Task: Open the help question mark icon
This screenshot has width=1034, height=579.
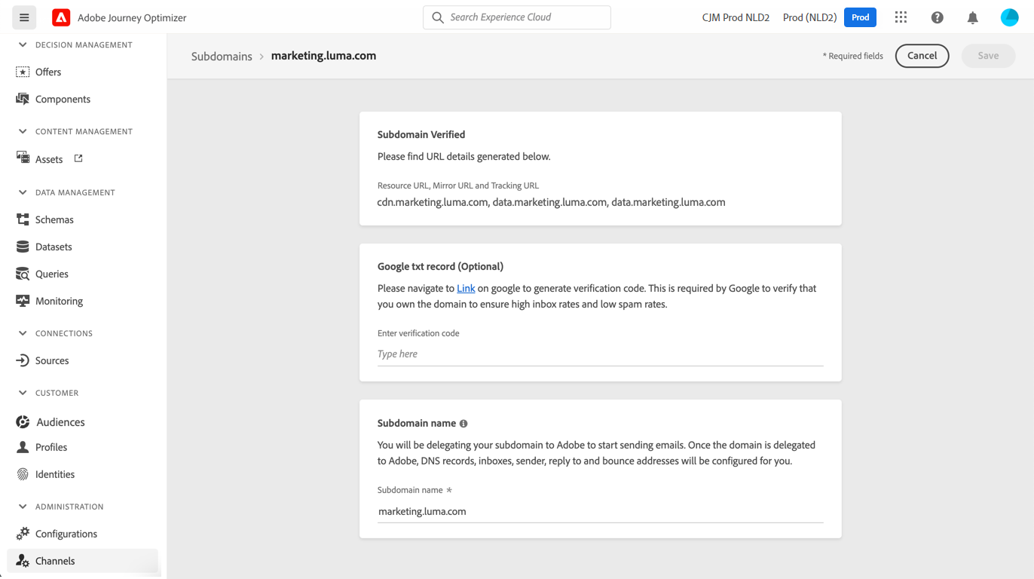Action: click(x=937, y=17)
